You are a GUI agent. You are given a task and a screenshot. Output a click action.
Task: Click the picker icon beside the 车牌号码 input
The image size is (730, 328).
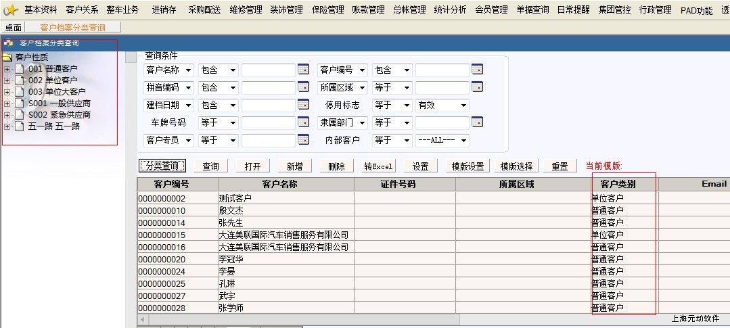click(x=302, y=122)
